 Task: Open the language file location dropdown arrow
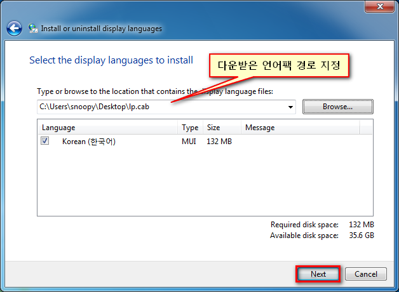(x=290, y=107)
